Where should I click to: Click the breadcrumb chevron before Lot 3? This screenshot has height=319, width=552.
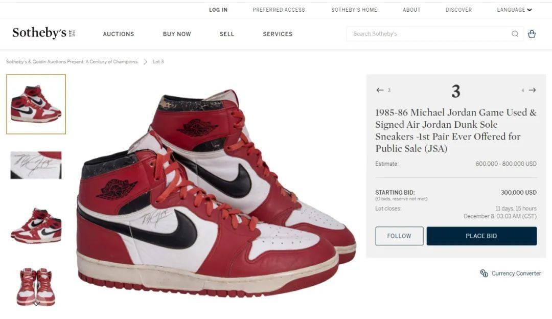[145, 62]
